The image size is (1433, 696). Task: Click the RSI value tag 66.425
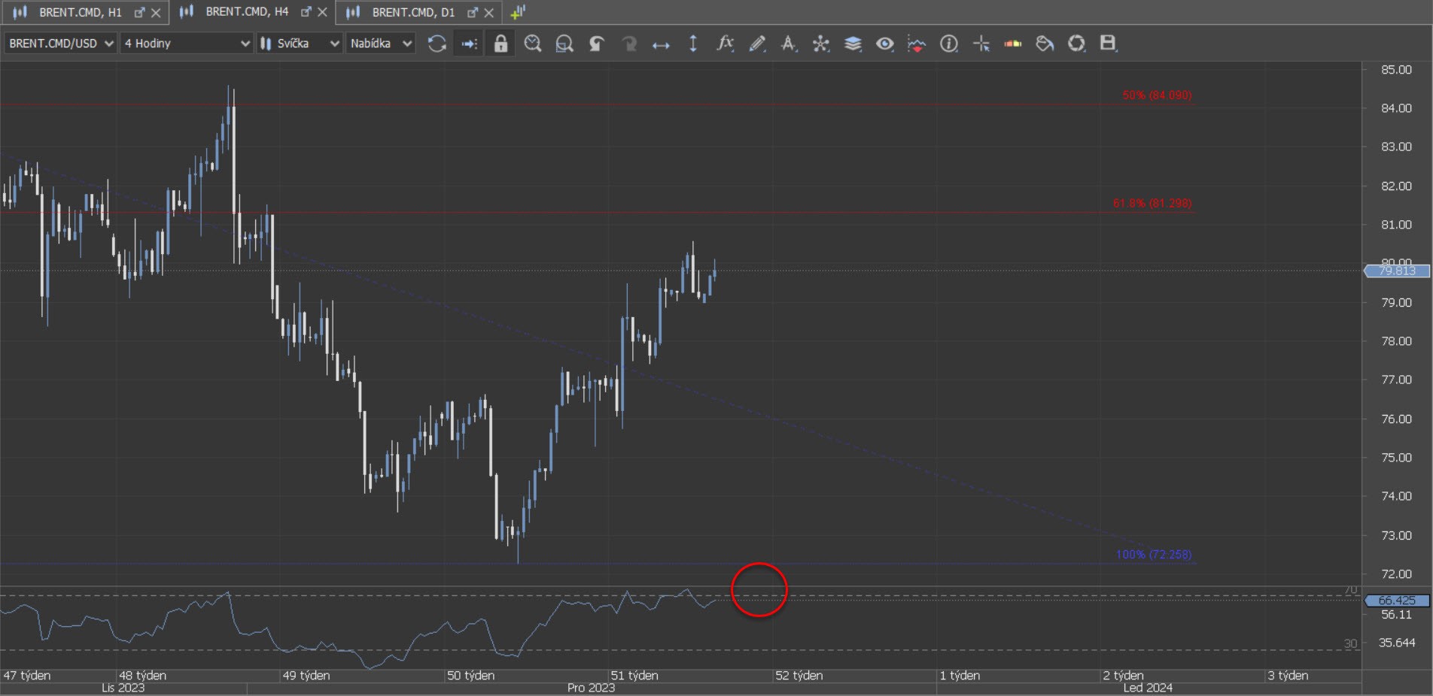coord(1397,601)
